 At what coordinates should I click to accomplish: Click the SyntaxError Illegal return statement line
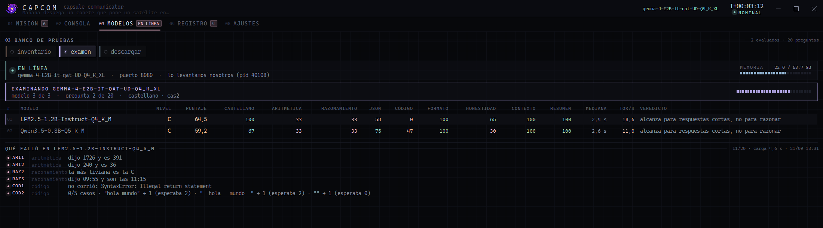click(x=140, y=186)
